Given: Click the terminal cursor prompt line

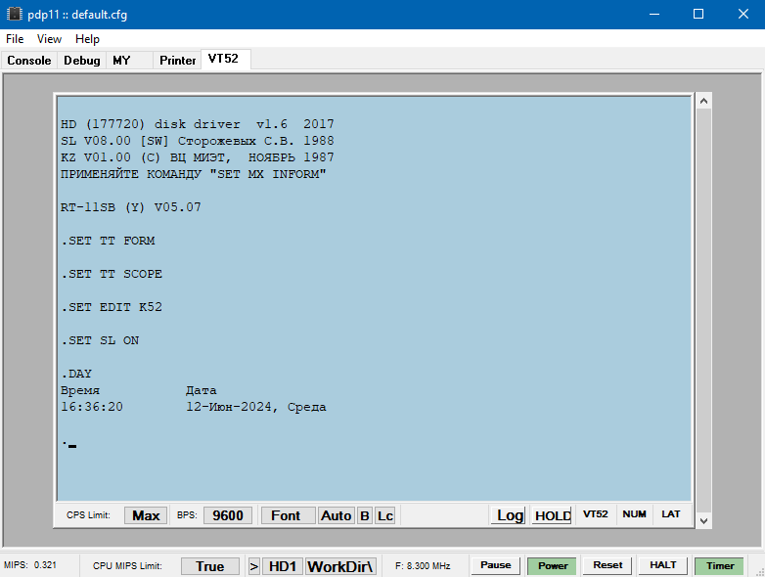Looking at the screenshot, I should pos(68,443).
